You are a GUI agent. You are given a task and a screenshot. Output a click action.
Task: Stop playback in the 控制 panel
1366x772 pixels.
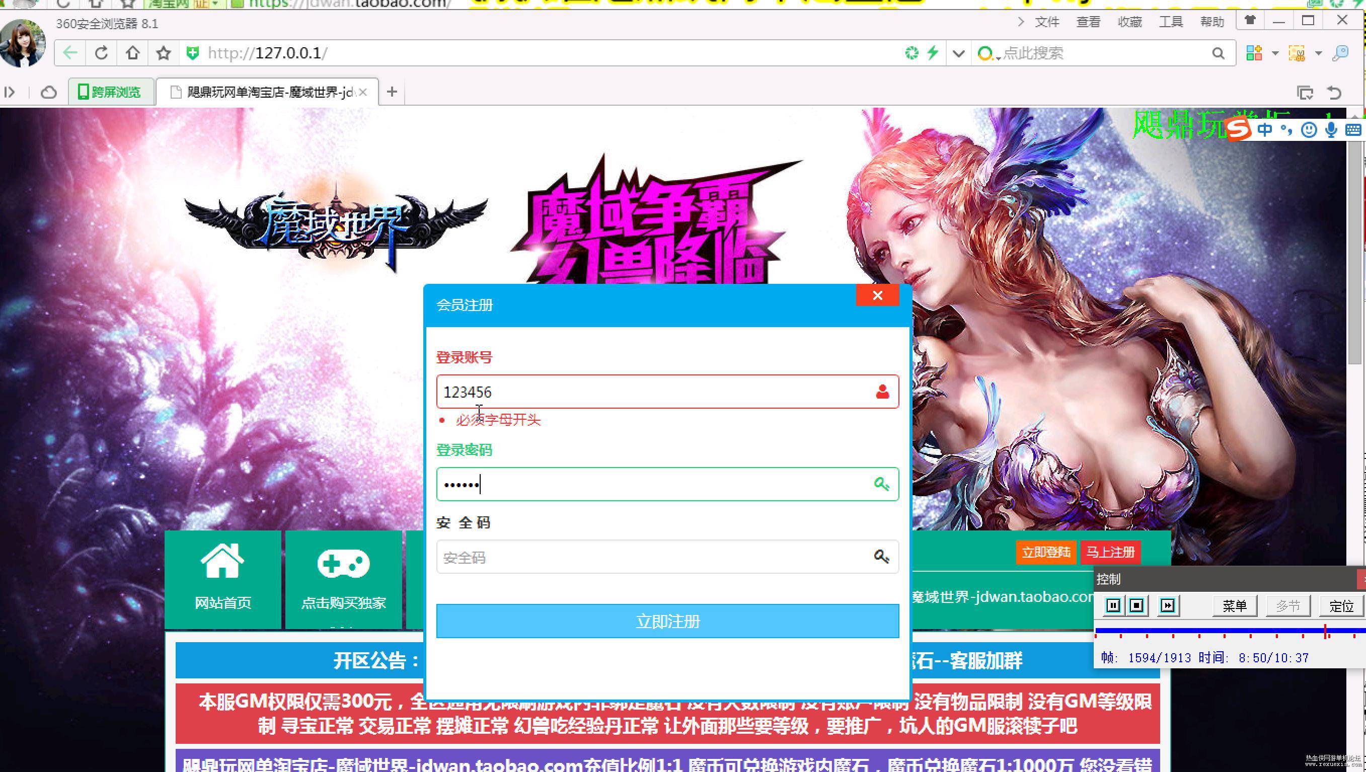(x=1136, y=605)
